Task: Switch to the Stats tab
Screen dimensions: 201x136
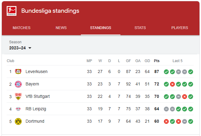Action: point(140,28)
